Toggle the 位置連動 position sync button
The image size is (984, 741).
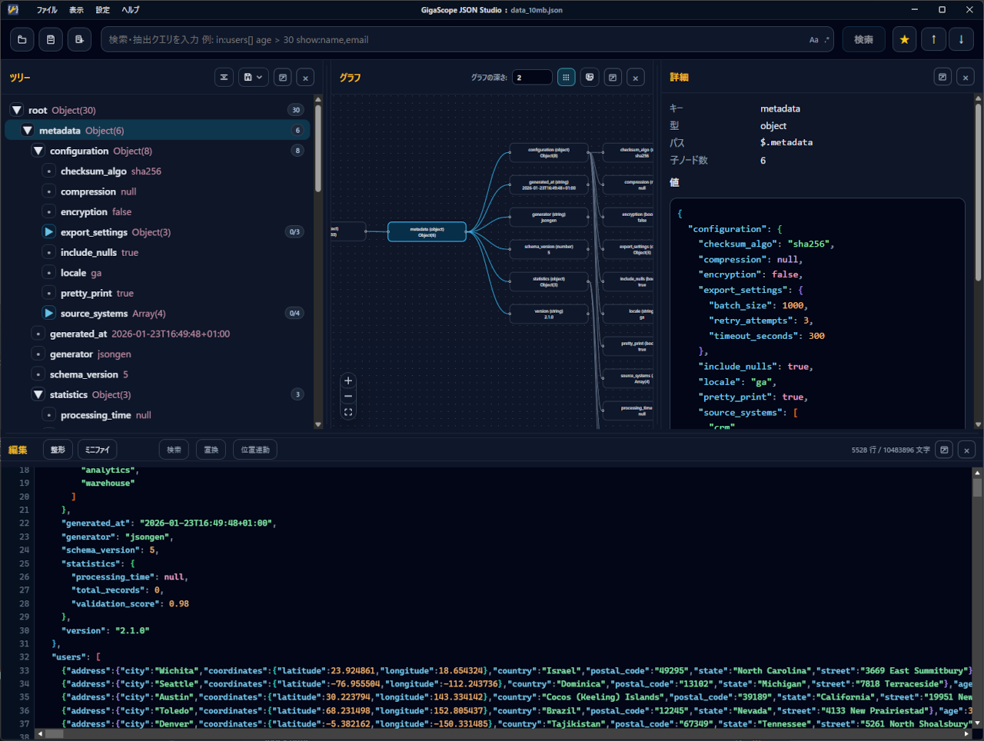pos(255,450)
